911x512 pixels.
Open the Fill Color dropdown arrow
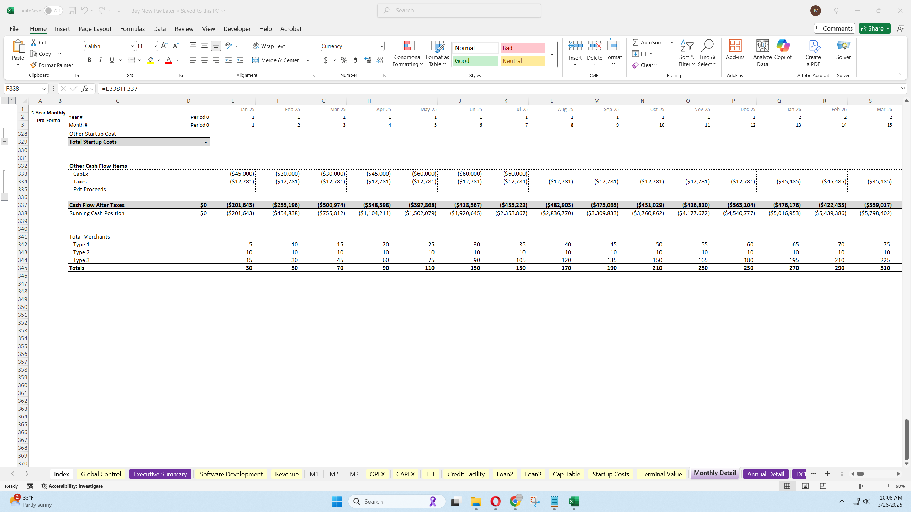(159, 60)
